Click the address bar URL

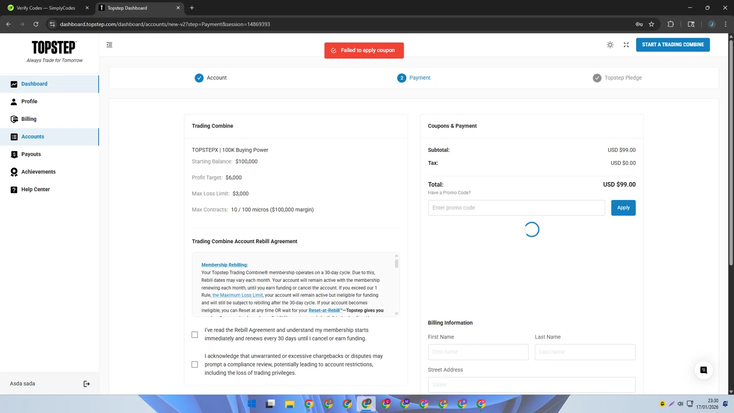(x=165, y=24)
